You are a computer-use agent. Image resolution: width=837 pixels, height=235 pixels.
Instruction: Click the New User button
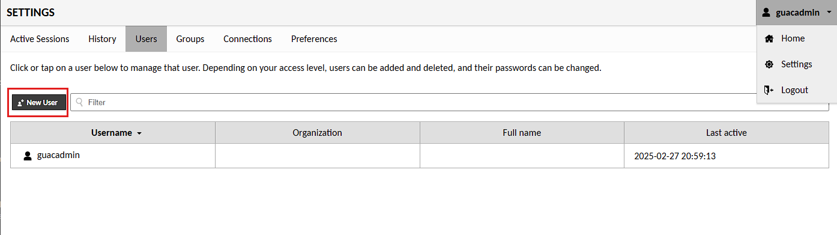pyautogui.click(x=38, y=102)
